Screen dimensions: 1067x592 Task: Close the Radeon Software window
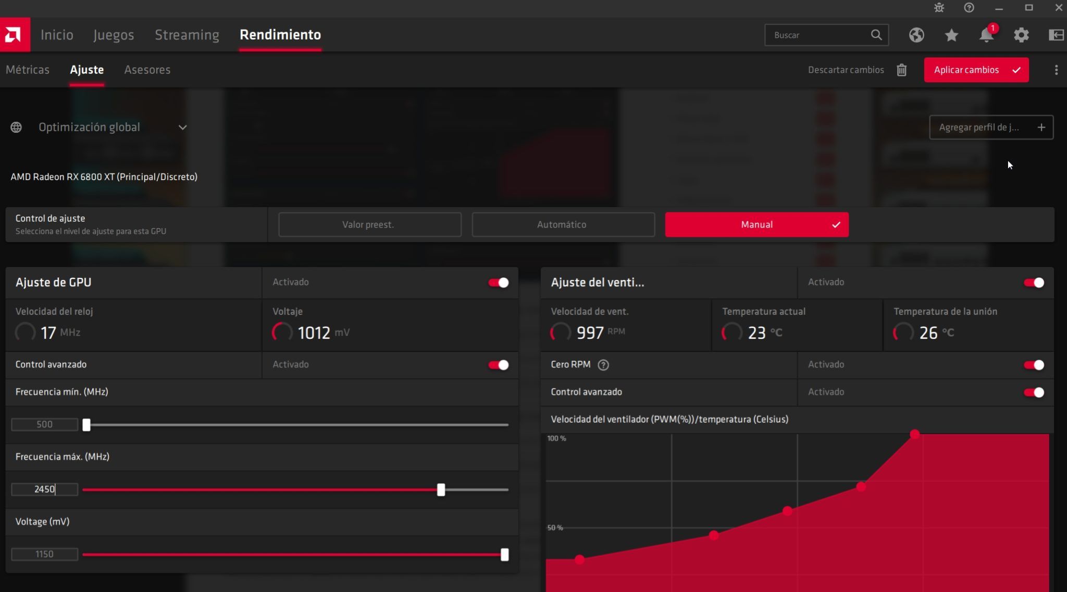coord(1059,8)
